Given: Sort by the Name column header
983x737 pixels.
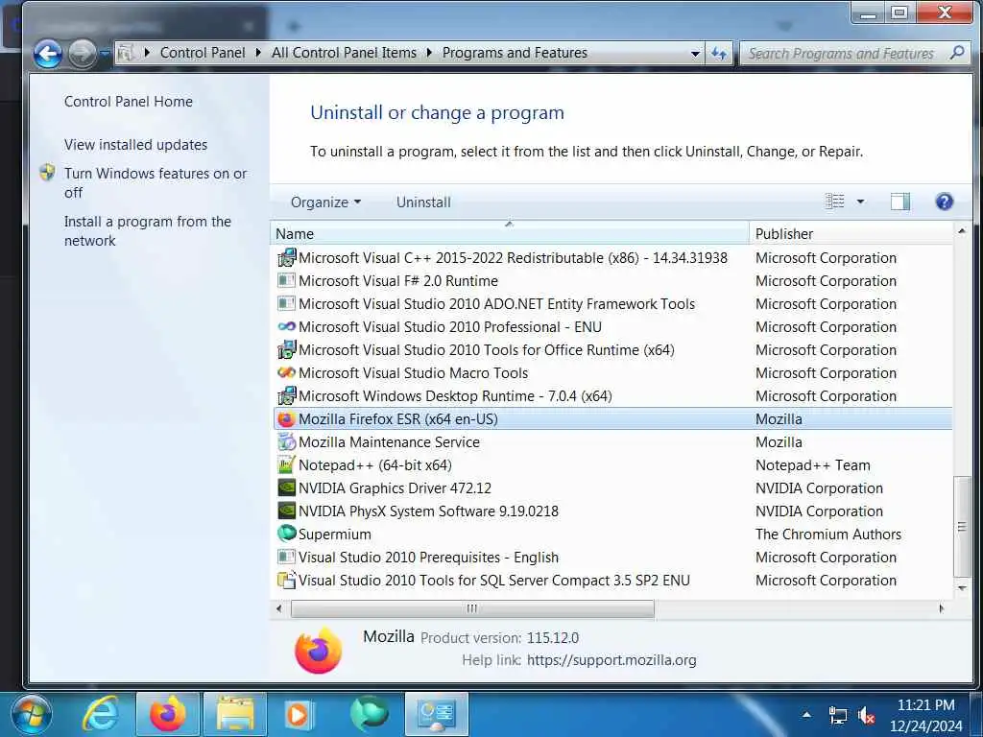Looking at the screenshot, I should coord(511,234).
